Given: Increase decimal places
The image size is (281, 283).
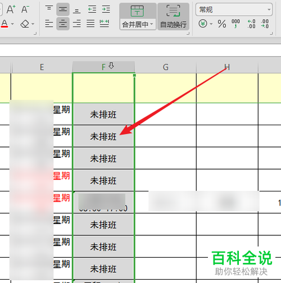Looking at the screenshot, I should click(x=251, y=24).
